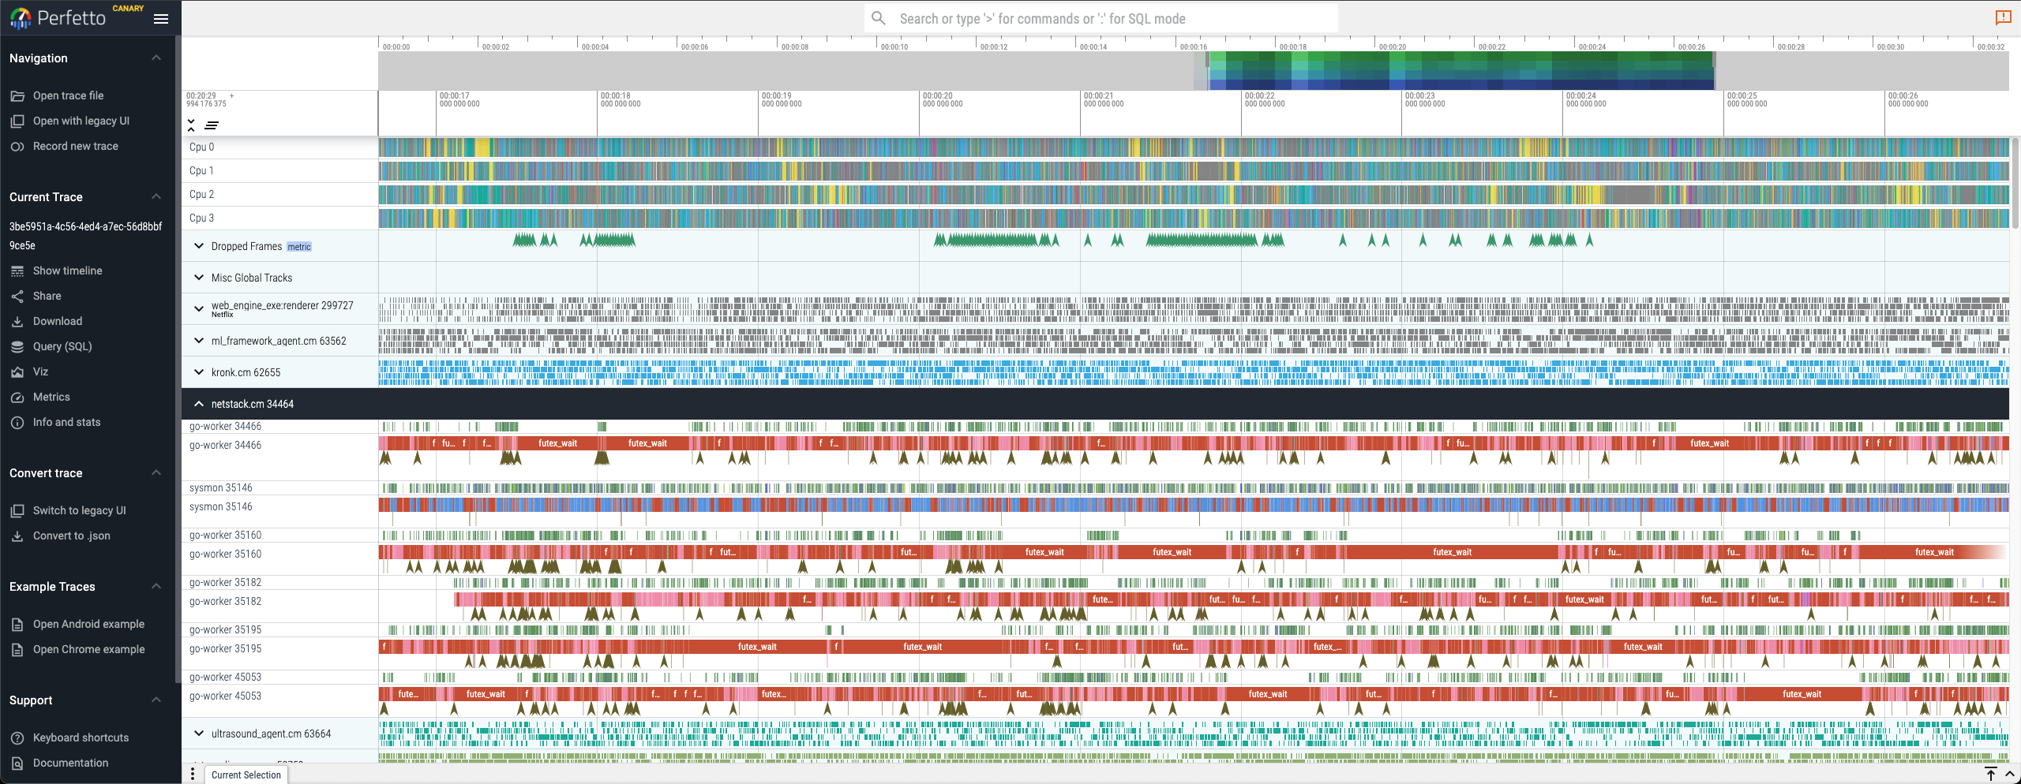2021x784 pixels.
Task: Open the Metrics menu item
Action: pos(51,398)
